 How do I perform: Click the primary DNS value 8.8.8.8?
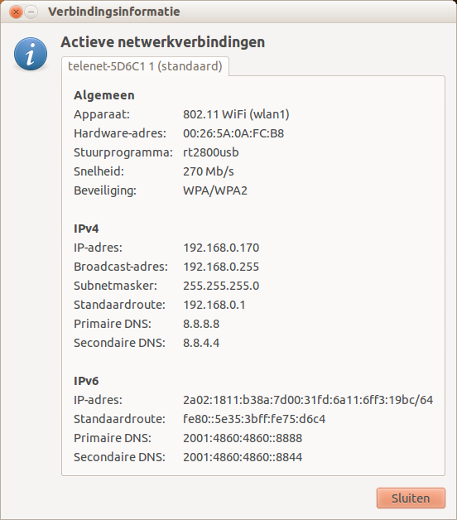coord(201,324)
